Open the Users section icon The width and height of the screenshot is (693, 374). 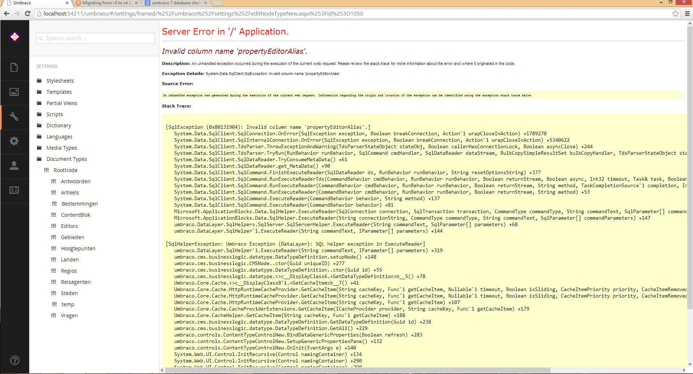pyautogui.click(x=14, y=166)
